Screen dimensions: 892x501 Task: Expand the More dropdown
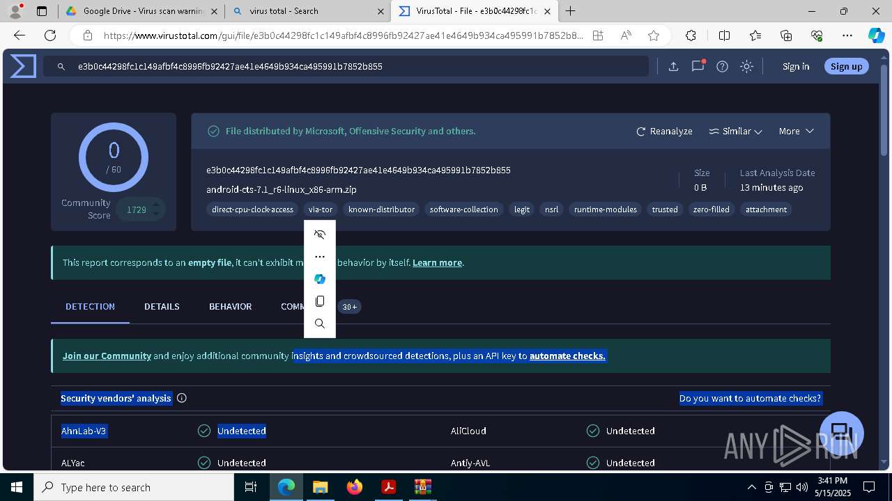pos(796,131)
